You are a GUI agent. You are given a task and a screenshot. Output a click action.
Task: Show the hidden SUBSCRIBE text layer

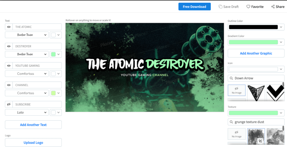click(x=9, y=104)
